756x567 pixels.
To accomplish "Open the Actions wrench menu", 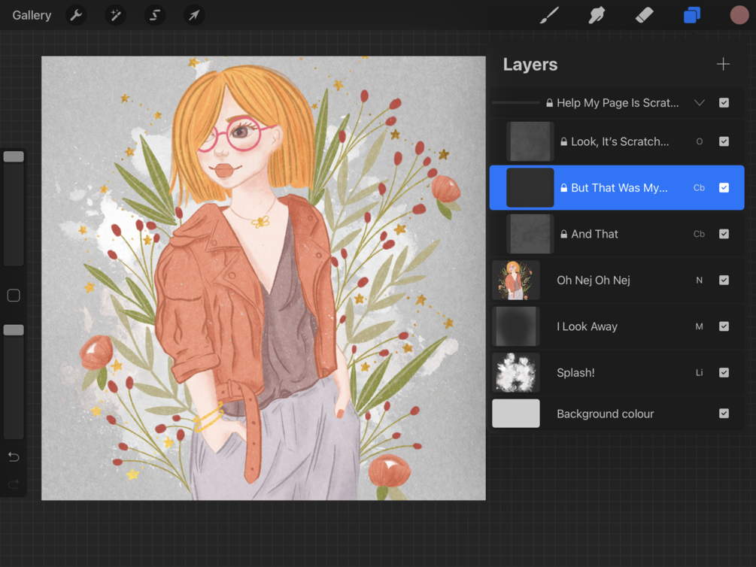I will [76, 15].
